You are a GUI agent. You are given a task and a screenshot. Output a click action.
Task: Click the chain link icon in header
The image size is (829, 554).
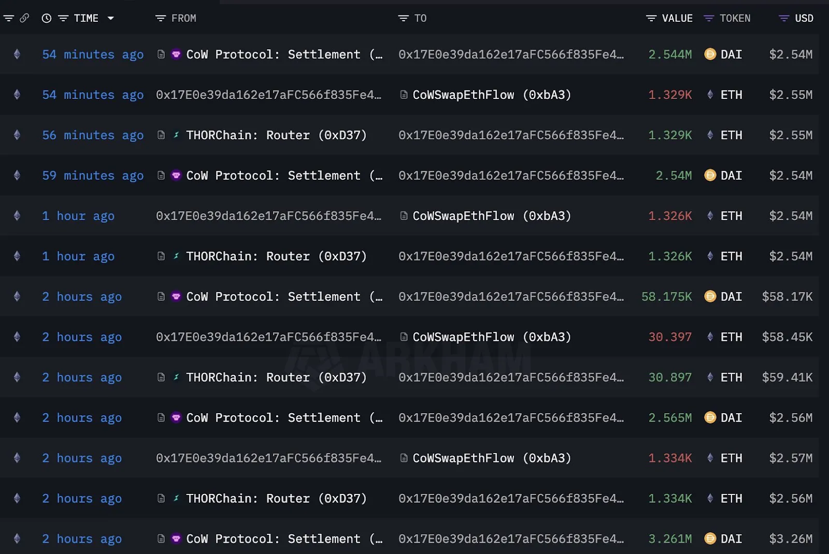coord(24,18)
